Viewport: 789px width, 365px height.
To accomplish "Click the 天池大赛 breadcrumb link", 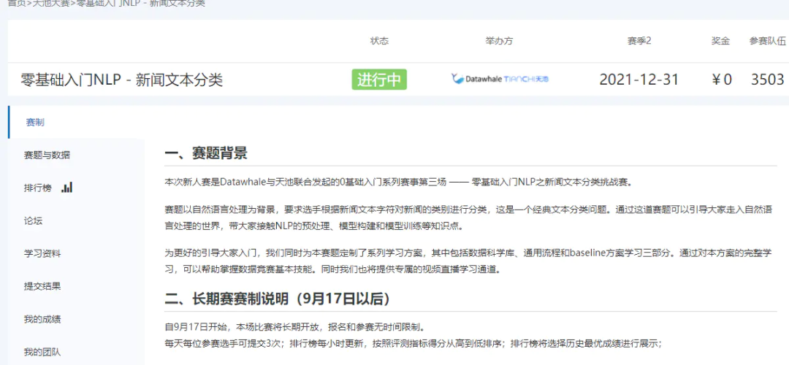I will click(51, 2).
